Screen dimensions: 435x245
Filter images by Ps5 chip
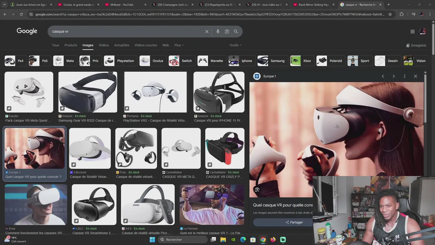40,61
